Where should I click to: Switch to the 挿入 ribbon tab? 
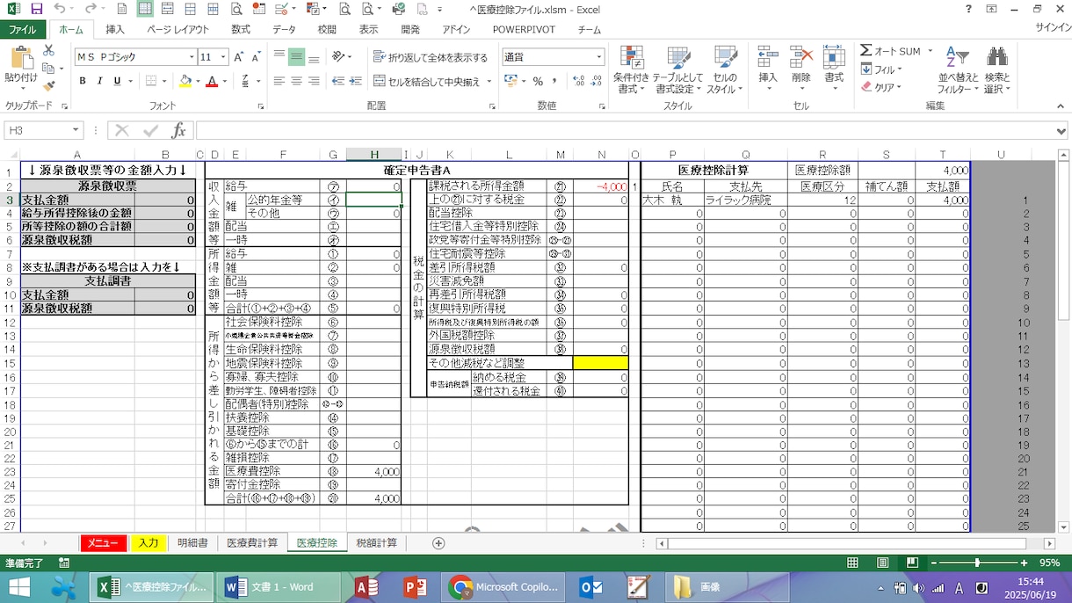(x=115, y=29)
